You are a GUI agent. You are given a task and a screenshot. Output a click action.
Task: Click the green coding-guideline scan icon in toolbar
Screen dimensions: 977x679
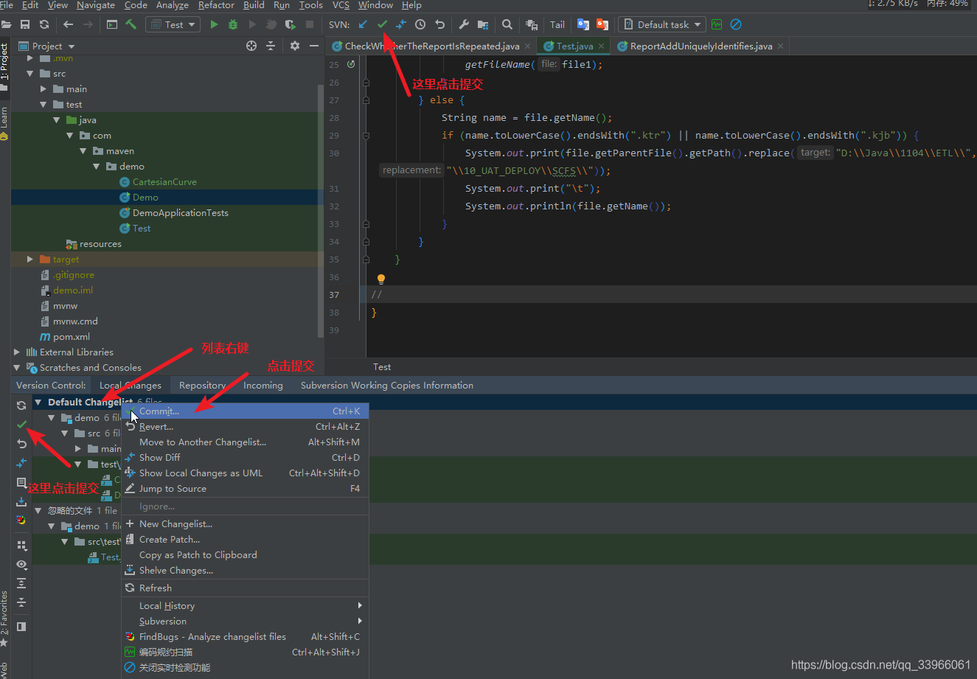[x=717, y=24]
